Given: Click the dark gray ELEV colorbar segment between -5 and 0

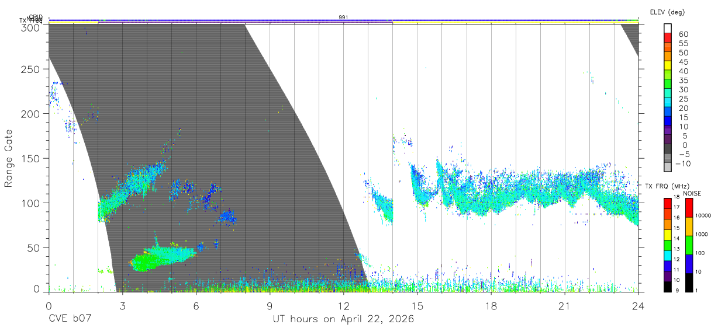Looking at the screenshot, I should 668,149.
